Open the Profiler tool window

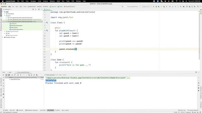pos(43,110)
